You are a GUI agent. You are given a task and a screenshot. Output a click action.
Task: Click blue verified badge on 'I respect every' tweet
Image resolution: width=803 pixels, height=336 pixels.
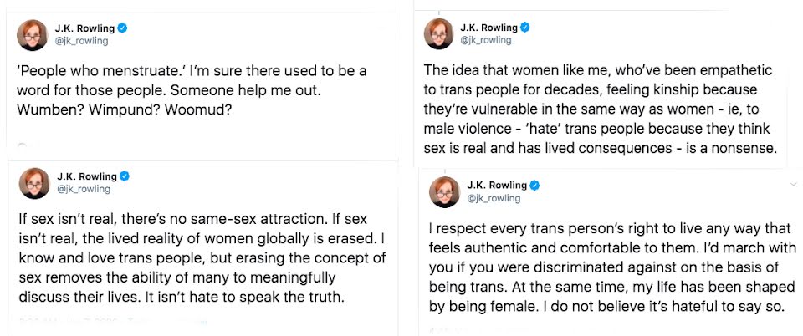coord(534,185)
